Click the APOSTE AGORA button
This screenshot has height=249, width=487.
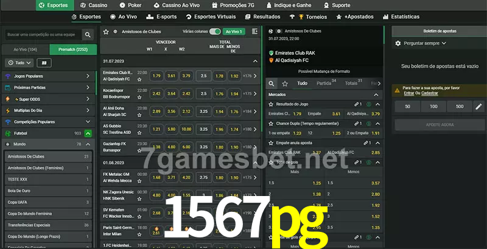pyautogui.click(x=440, y=125)
